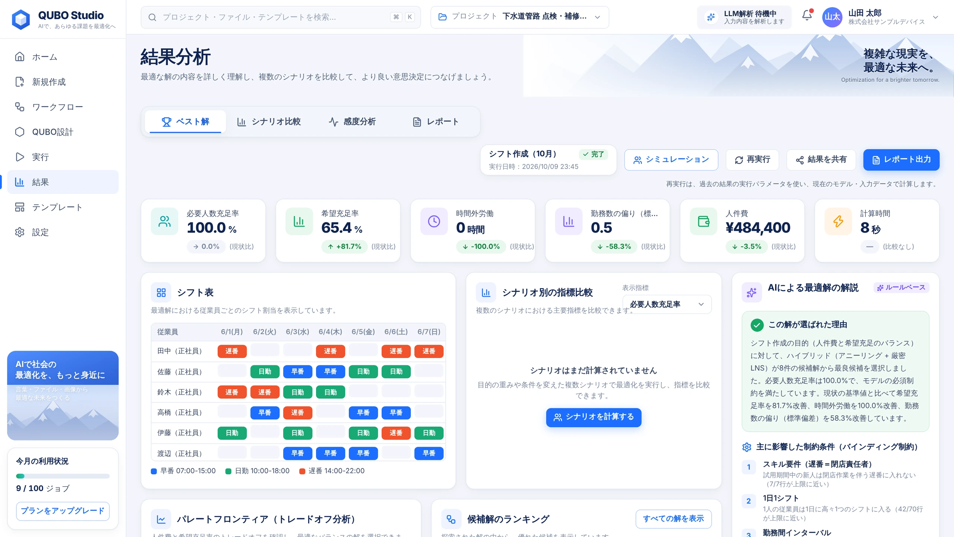This screenshot has height=537, width=954.
Task: Switch to the ベスト解 tab
Action: point(185,122)
